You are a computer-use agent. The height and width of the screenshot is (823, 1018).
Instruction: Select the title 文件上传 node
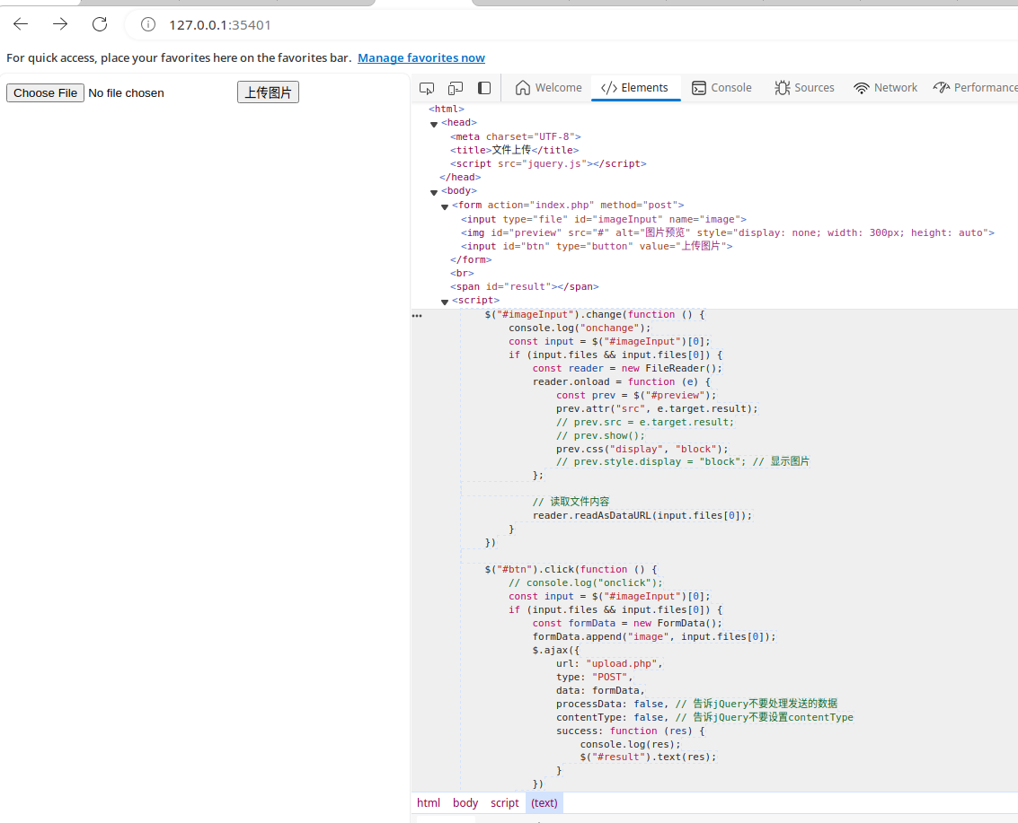[x=514, y=150]
